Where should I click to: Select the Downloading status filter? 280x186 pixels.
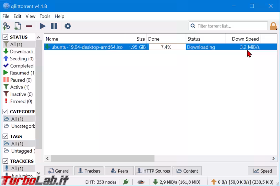tap(19, 52)
